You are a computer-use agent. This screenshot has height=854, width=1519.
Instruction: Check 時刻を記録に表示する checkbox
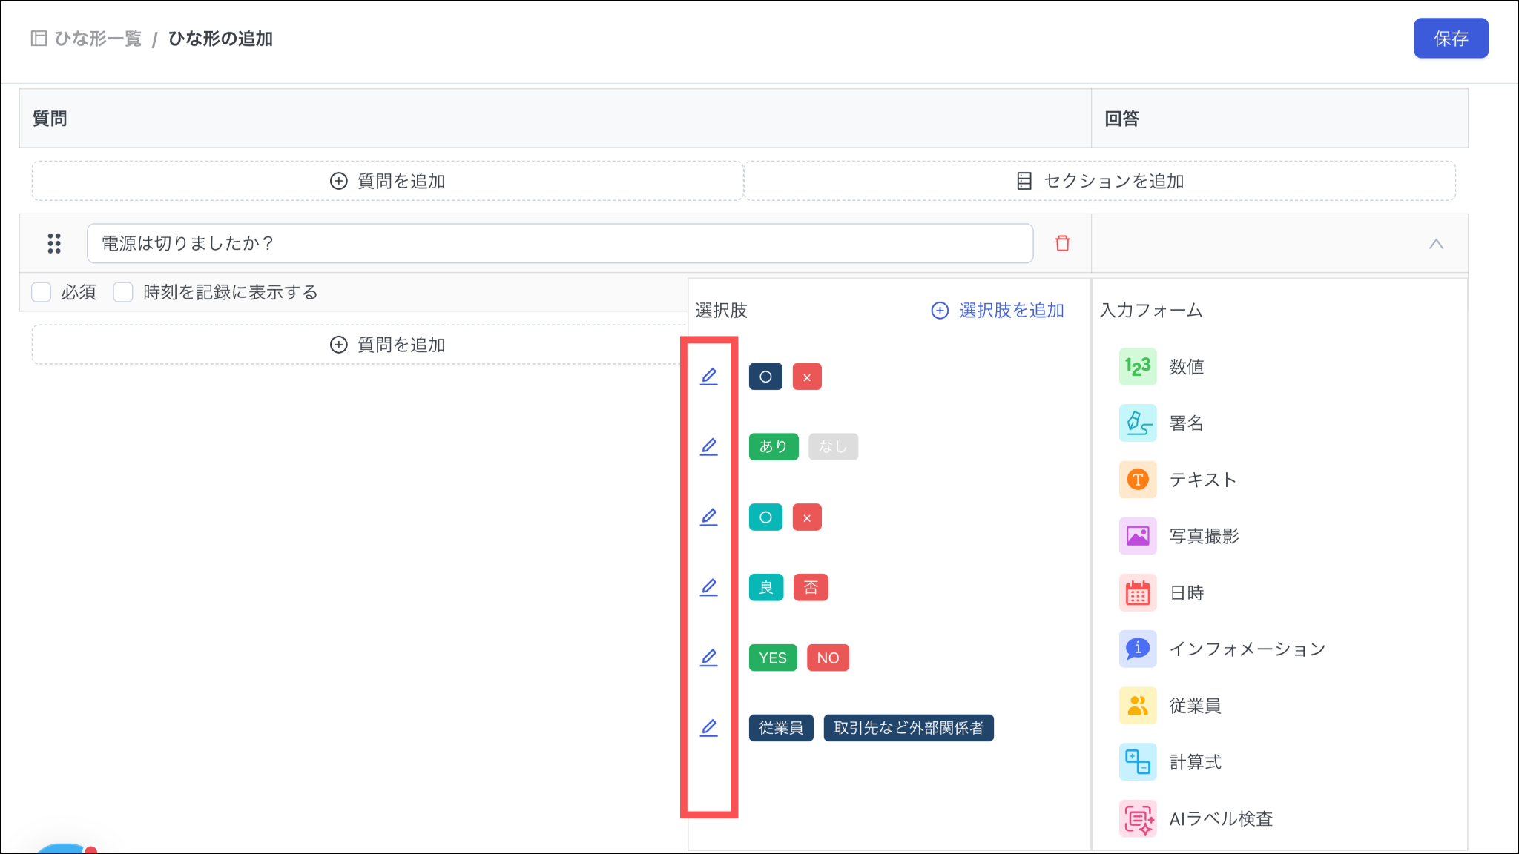click(x=123, y=292)
